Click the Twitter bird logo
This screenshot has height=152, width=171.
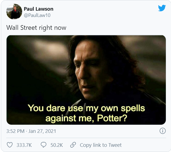162,8
